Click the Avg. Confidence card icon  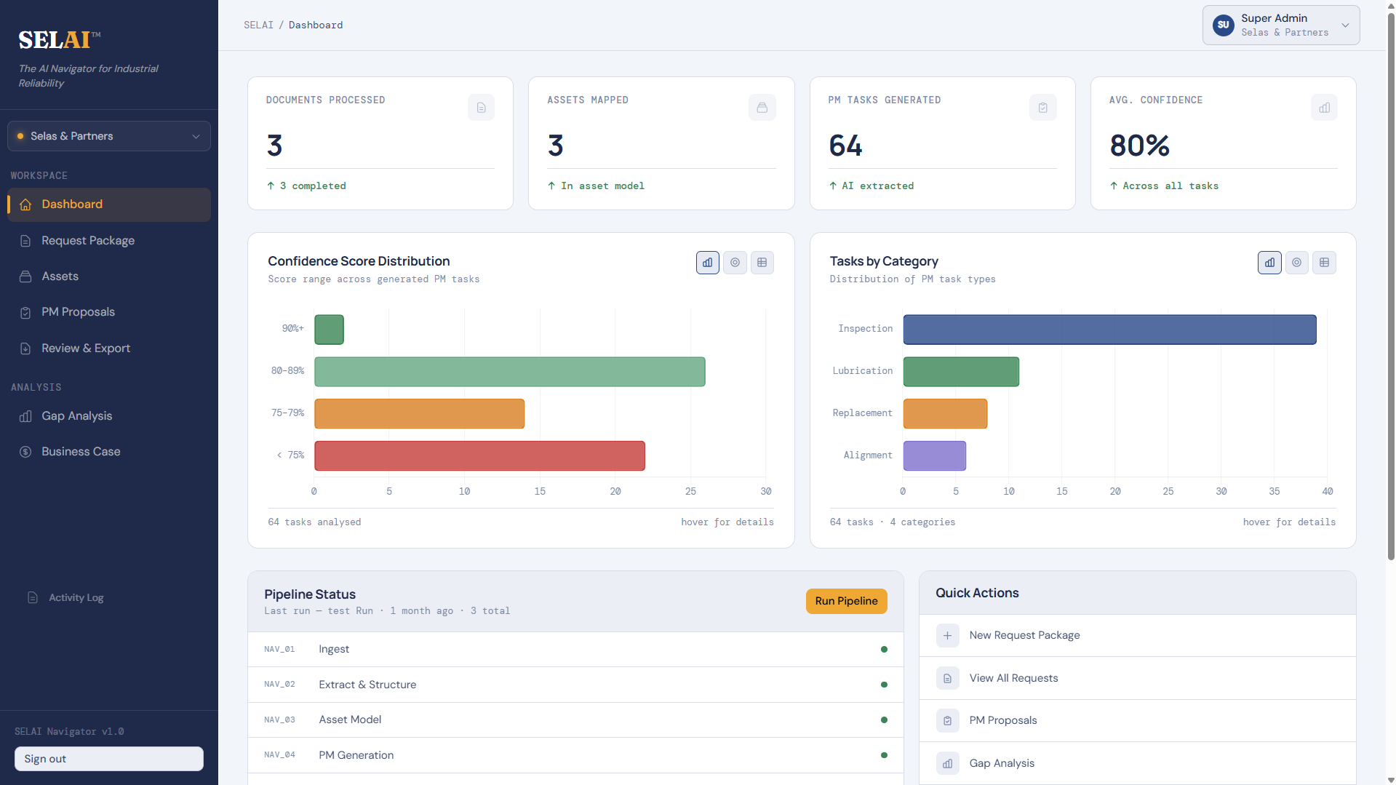pos(1324,108)
